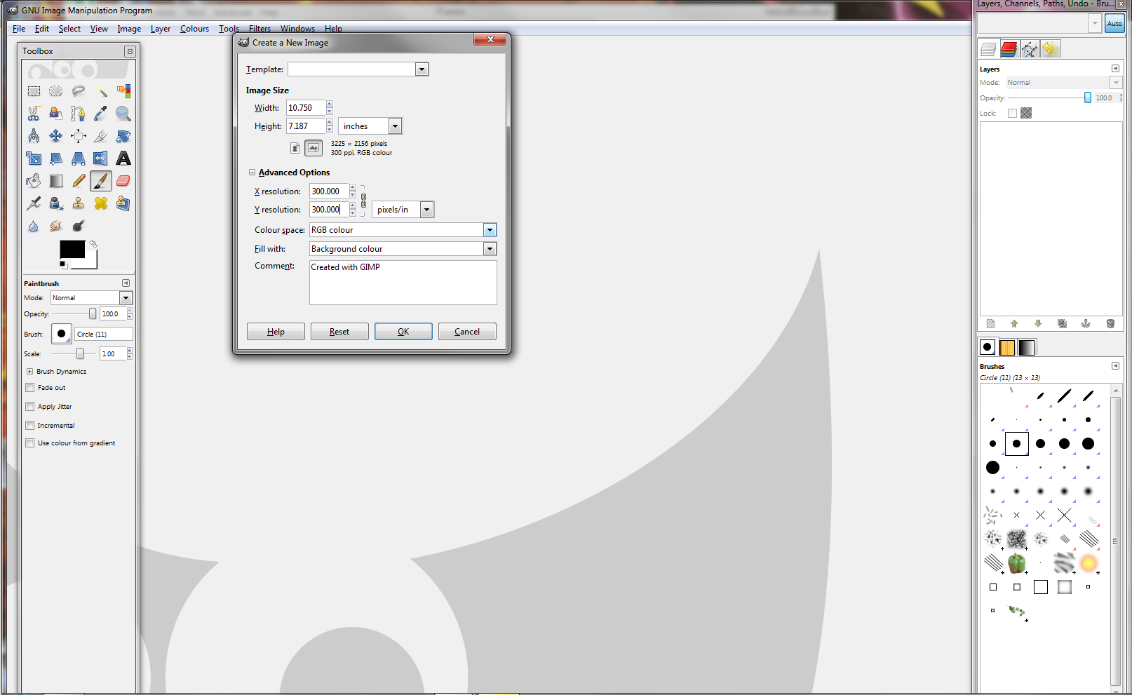Enable Use colour from gradient checkbox
This screenshot has height=695, width=1132.
click(x=30, y=443)
